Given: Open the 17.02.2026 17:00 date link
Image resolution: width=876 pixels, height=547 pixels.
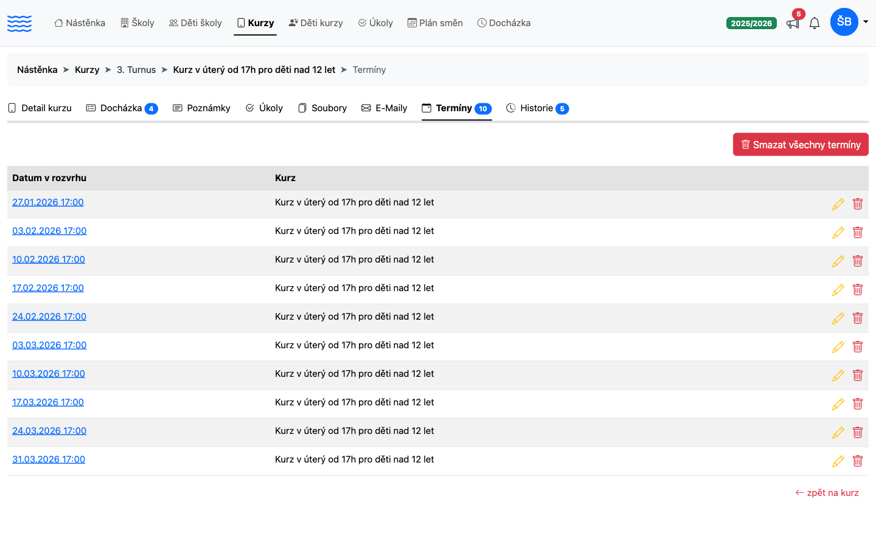Looking at the screenshot, I should point(48,288).
